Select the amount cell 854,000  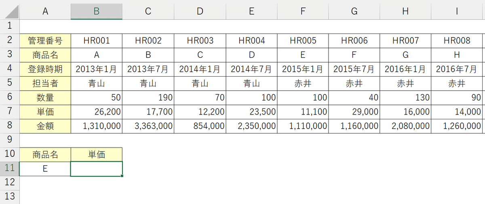[200, 126]
